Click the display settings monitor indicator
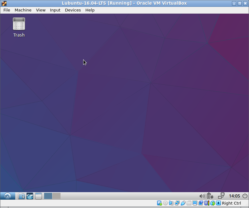249x208 pixels. [x=195, y=203]
